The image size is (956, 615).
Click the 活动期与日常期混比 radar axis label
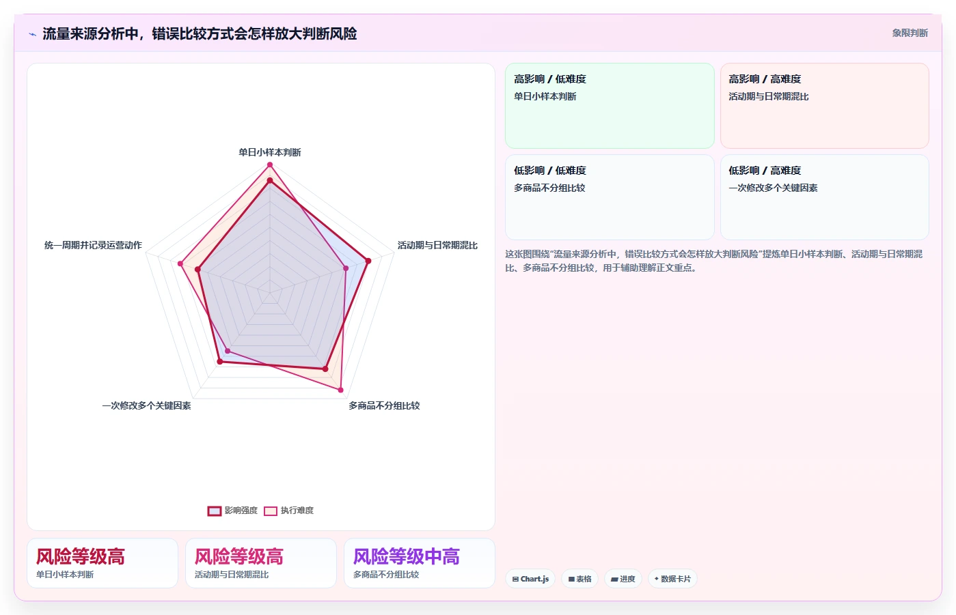click(437, 245)
